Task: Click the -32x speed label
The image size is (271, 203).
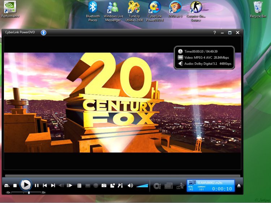Action: click(x=8, y=193)
